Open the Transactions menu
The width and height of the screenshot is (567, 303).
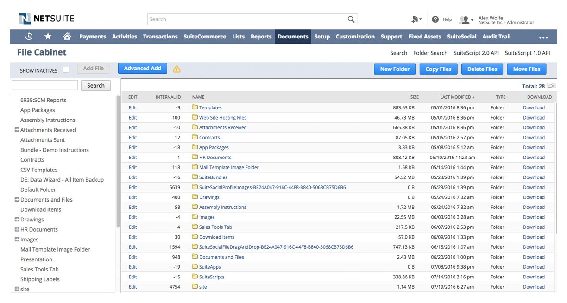point(160,37)
